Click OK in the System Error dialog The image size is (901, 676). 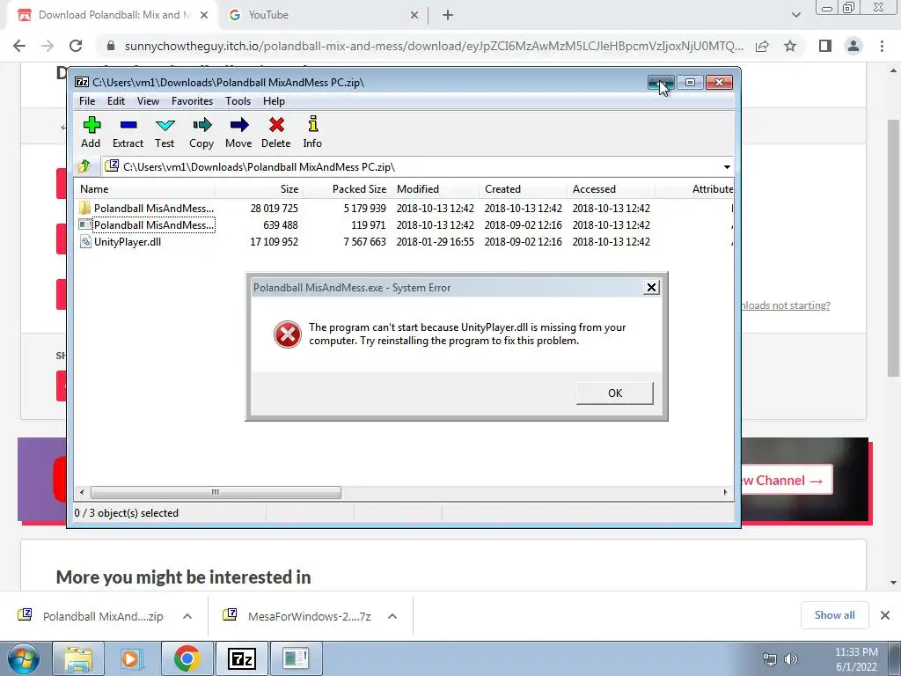tap(615, 393)
